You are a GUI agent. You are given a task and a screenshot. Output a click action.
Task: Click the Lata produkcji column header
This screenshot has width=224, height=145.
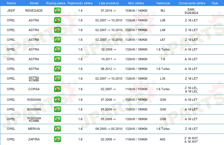108,3
